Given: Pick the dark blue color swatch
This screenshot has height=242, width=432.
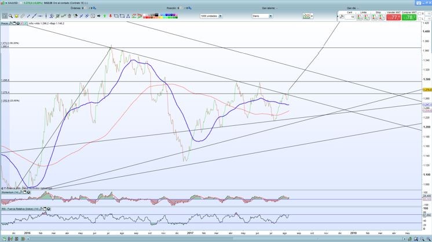Looking at the screenshot, I should pyautogui.click(x=171, y=15).
